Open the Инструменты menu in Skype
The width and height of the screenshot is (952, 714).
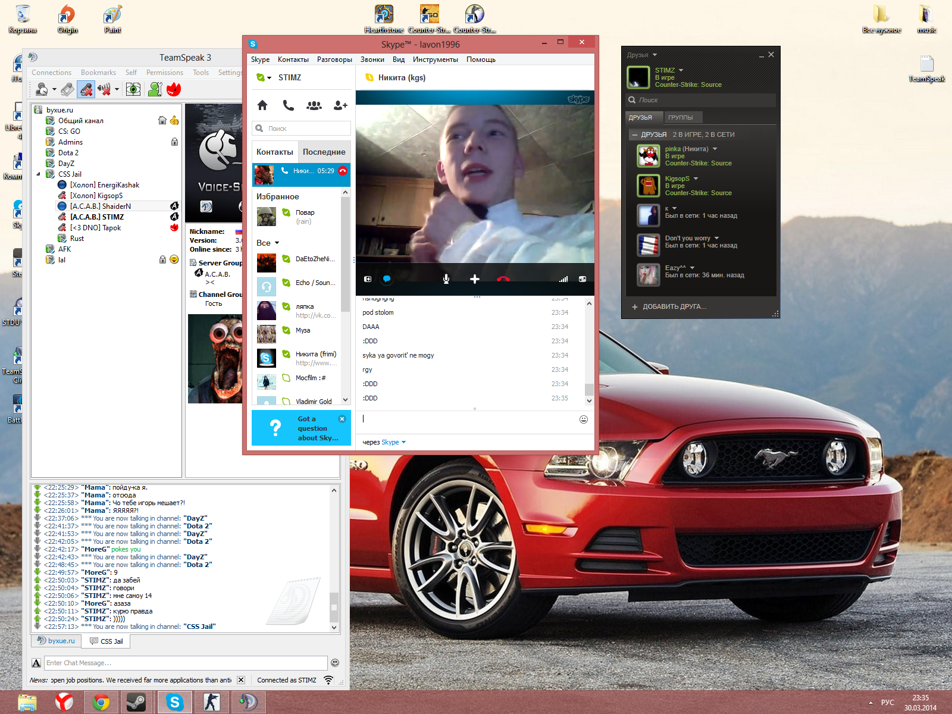436,59
